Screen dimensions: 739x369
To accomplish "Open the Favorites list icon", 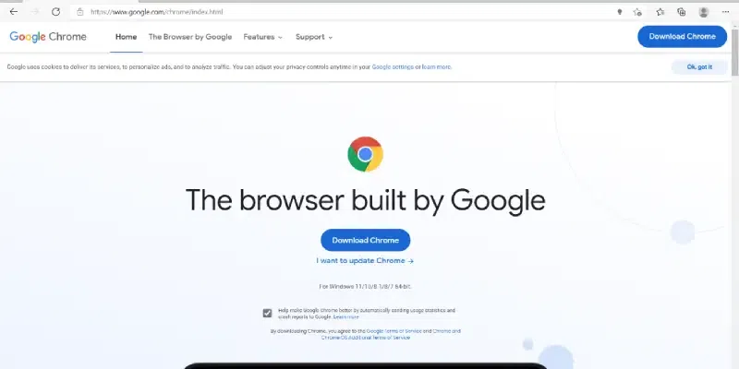I will [x=660, y=12].
